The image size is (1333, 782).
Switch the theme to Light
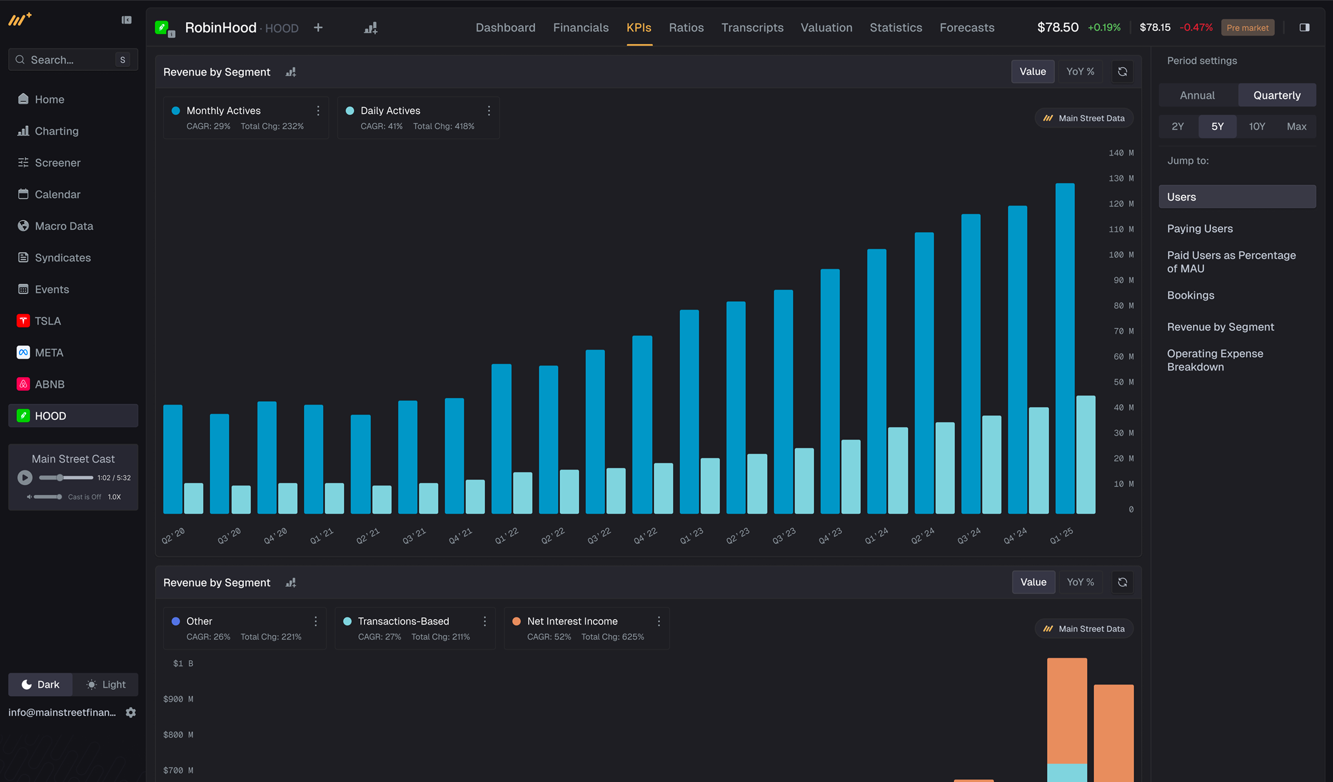[x=106, y=684]
